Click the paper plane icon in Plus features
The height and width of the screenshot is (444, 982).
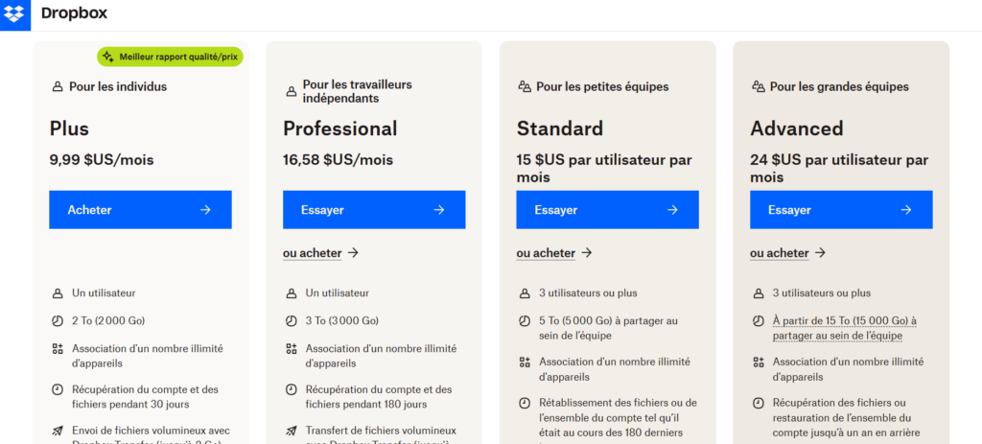coord(58,431)
